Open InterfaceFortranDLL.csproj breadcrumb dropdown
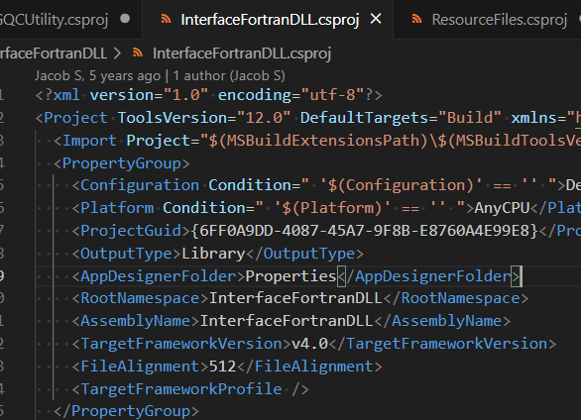 point(242,53)
